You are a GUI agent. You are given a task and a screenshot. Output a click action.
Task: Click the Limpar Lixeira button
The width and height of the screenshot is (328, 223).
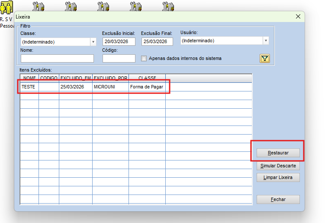coord(278,178)
